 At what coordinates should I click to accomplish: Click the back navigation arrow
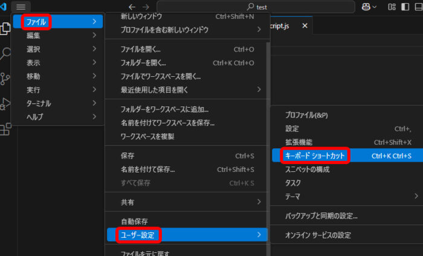(132, 7)
